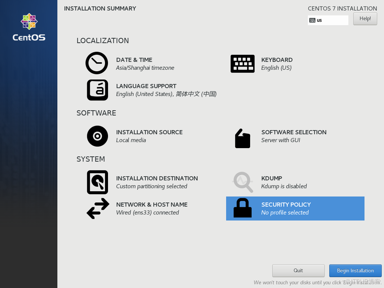The image size is (384, 288).
Task: Click the Kdump magnifying glass icon
Action: (x=243, y=182)
